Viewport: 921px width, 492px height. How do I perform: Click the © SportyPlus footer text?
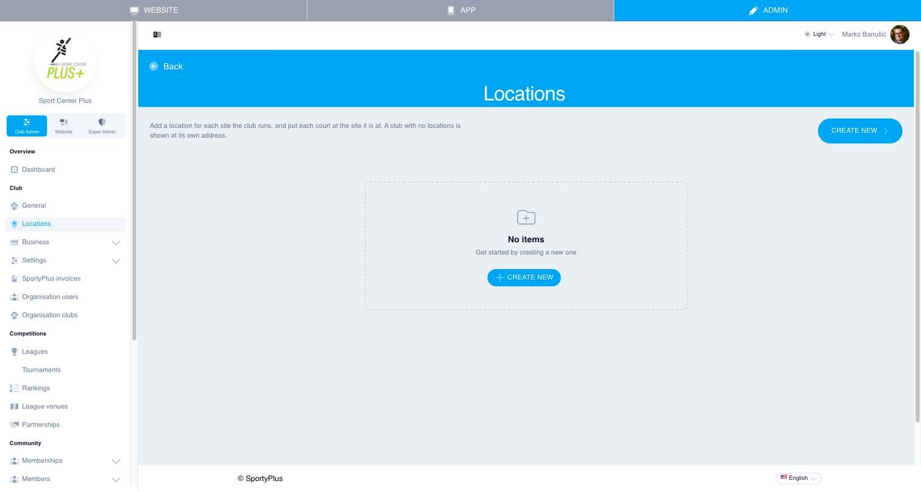point(260,479)
